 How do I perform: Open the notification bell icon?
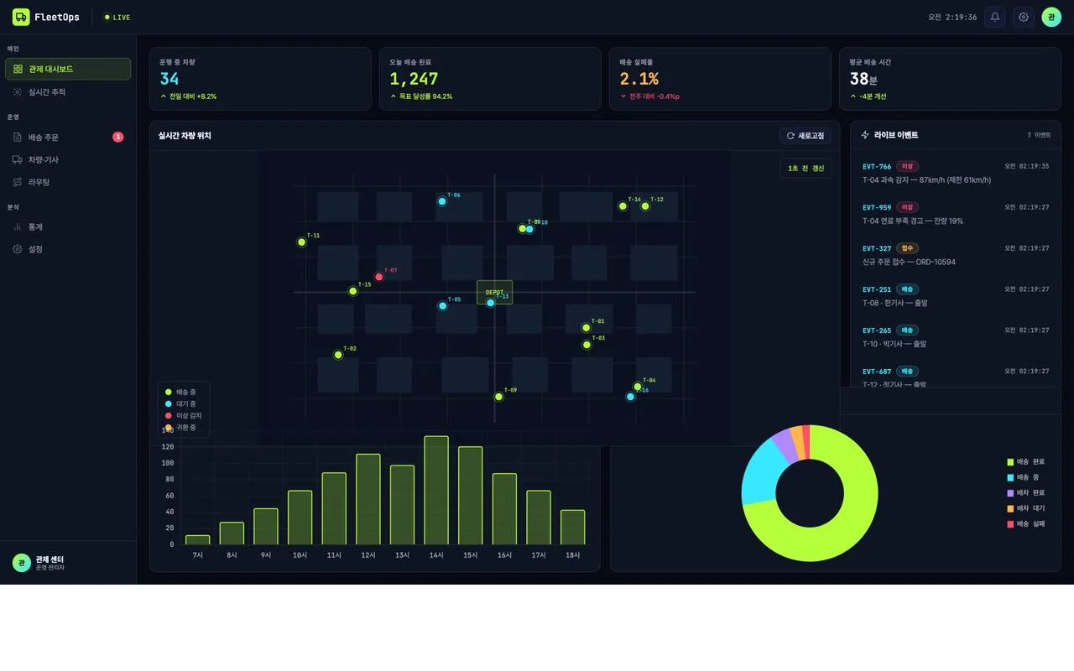click(995, 17)
